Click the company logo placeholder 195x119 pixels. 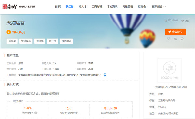170,70
